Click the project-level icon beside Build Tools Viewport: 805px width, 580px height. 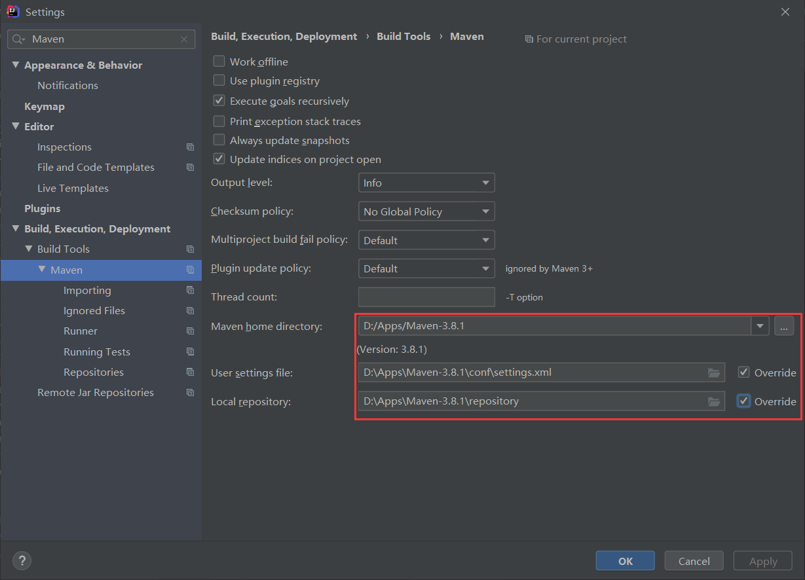pos(190,249)
